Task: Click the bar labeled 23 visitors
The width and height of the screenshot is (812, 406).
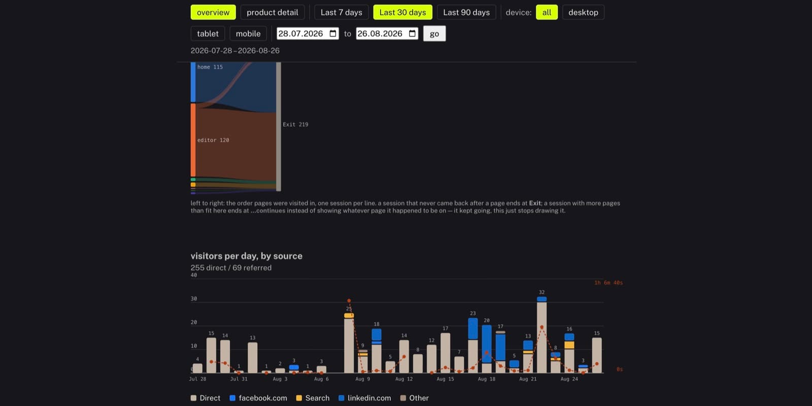Action: [473, 346]
